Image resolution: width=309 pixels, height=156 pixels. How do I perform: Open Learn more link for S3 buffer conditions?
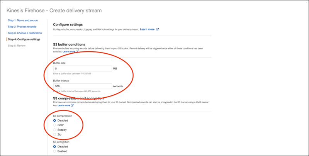tap(69, 51)
